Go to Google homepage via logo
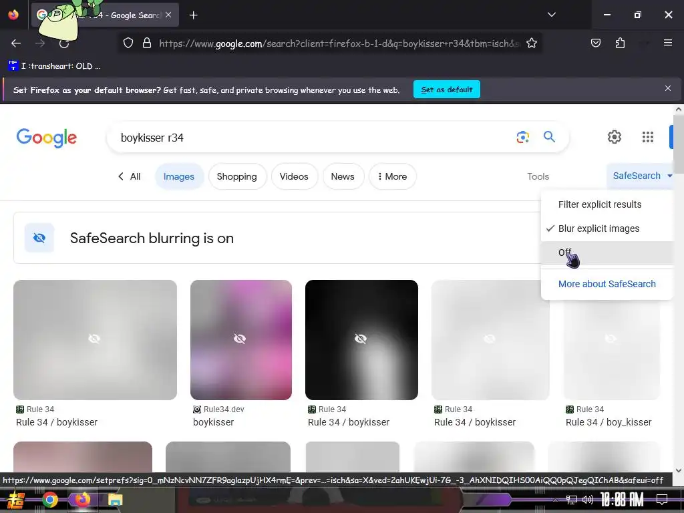This screenshot has width=684, height=513. [46, 138]
